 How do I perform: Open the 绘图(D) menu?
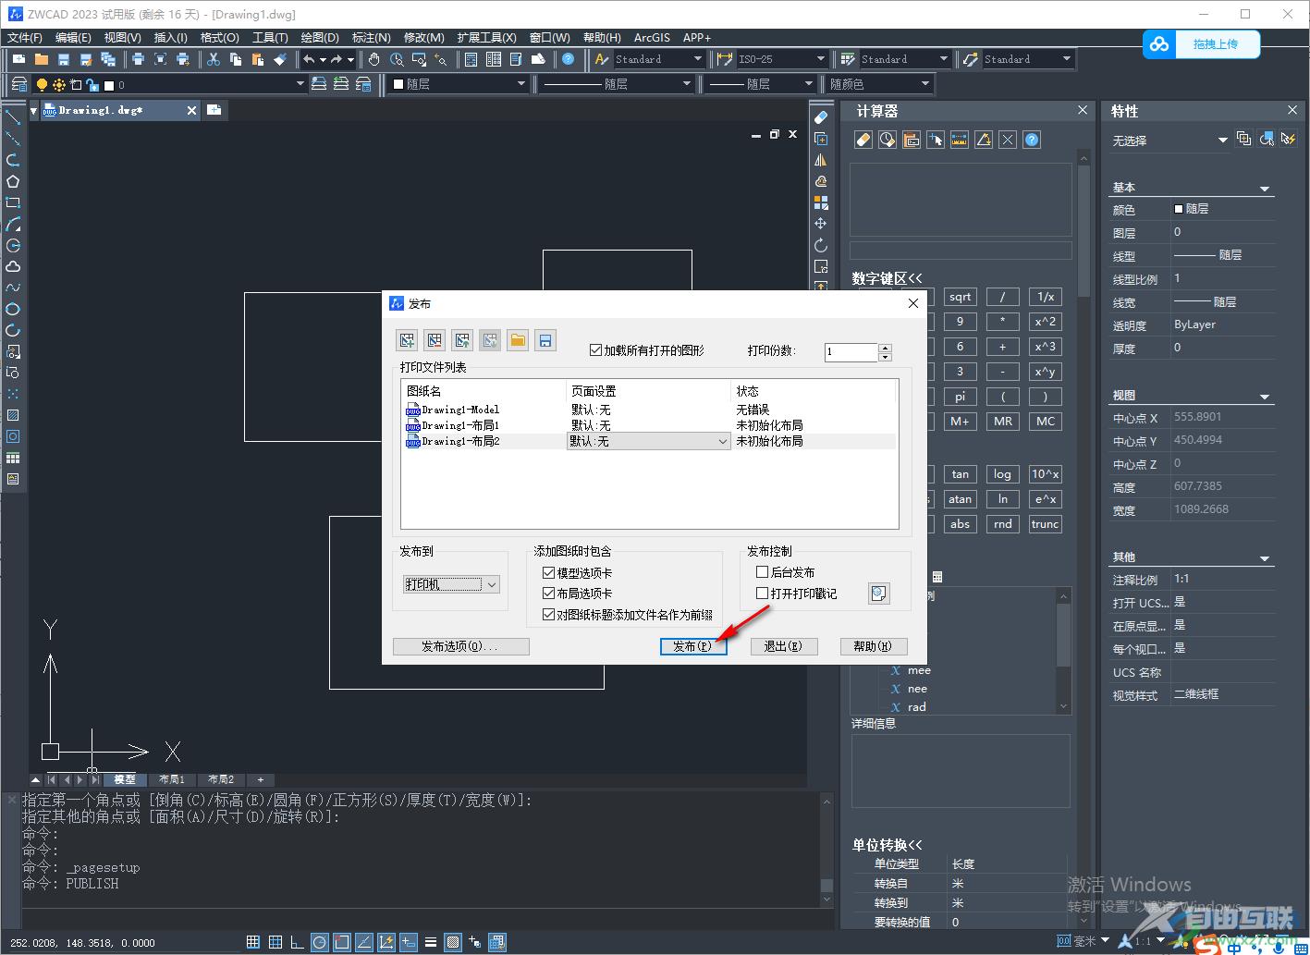(x=320, y=38)
